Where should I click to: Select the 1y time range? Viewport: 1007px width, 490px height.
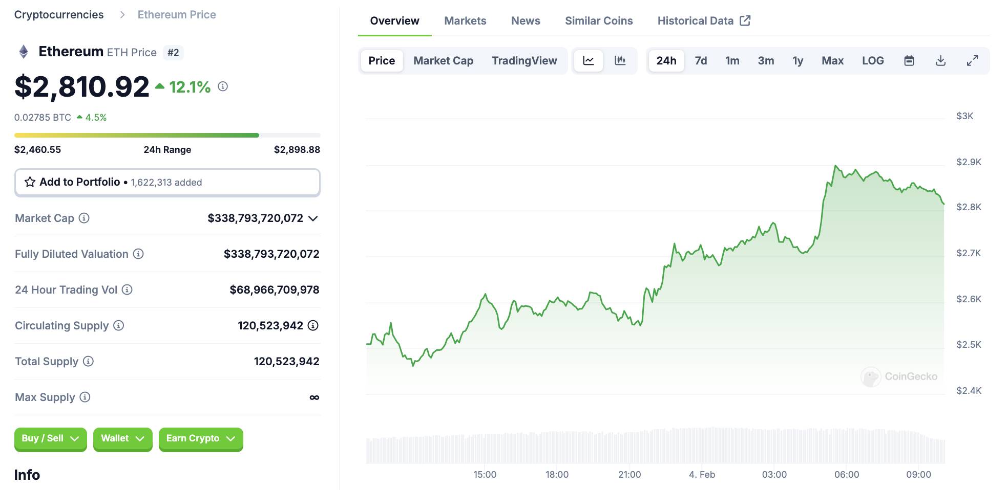click(798, 61)
